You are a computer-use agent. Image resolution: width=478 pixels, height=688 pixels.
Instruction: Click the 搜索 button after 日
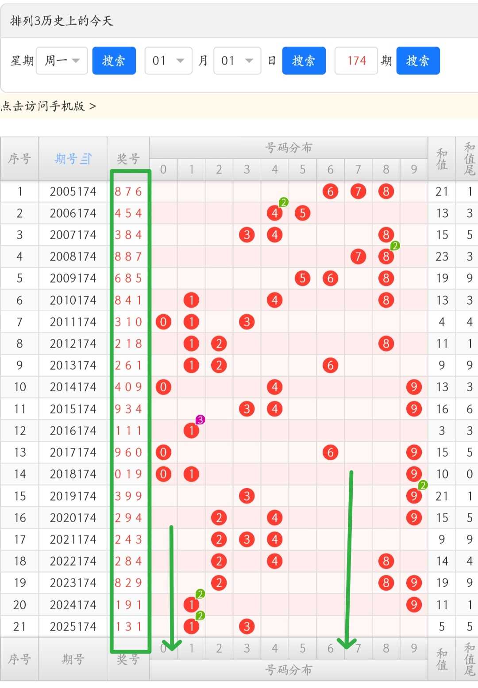pos(304,61)
